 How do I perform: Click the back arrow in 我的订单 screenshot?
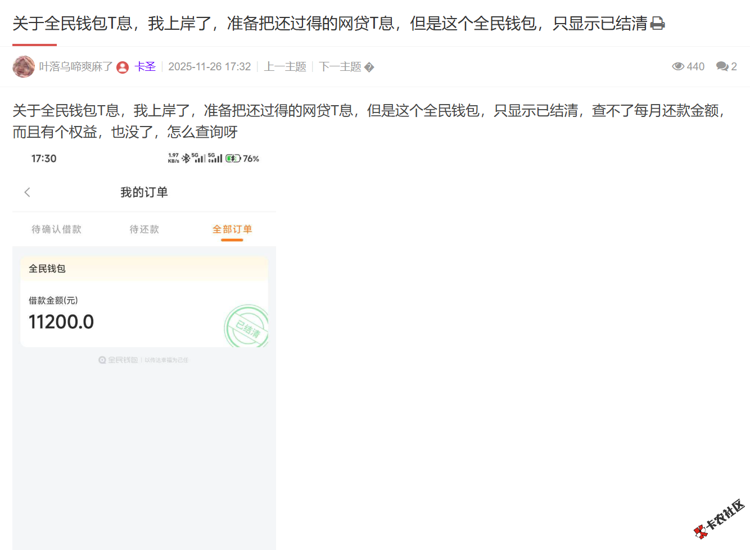27,192
